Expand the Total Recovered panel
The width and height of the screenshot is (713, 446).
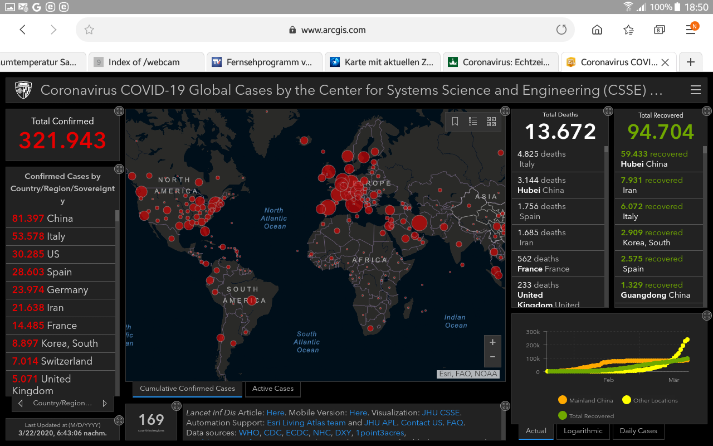pyautogui.click(x=707, y=111)
